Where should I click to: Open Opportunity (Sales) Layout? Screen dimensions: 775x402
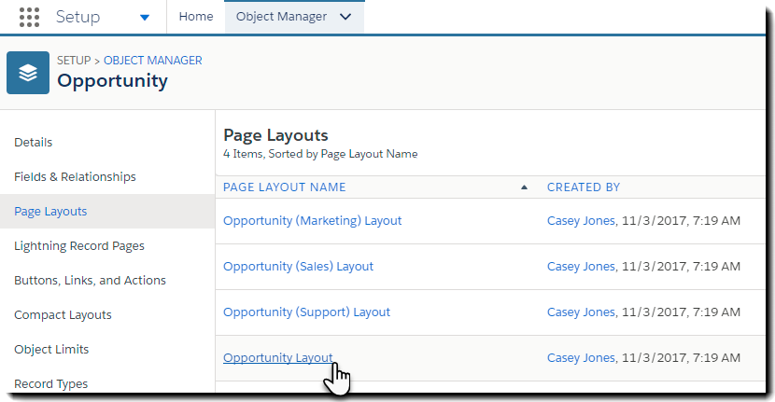pyautogui.click(x=298, y=267)
